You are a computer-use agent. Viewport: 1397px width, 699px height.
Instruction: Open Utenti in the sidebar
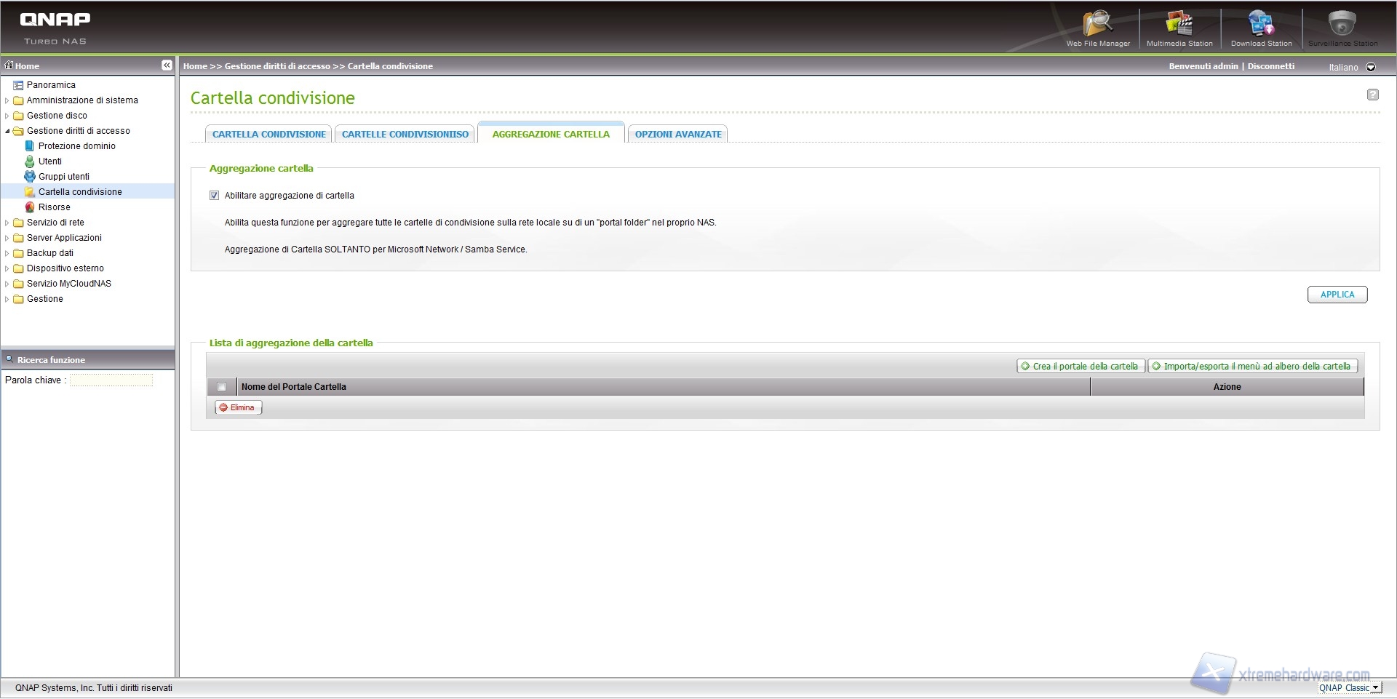(49, 161)
